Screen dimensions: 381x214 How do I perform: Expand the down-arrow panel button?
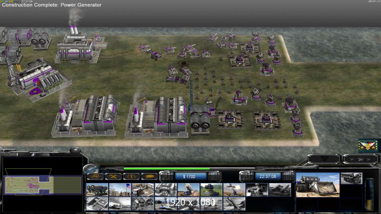324,159
